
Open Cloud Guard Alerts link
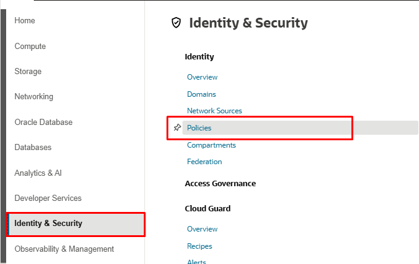(197, 262)
